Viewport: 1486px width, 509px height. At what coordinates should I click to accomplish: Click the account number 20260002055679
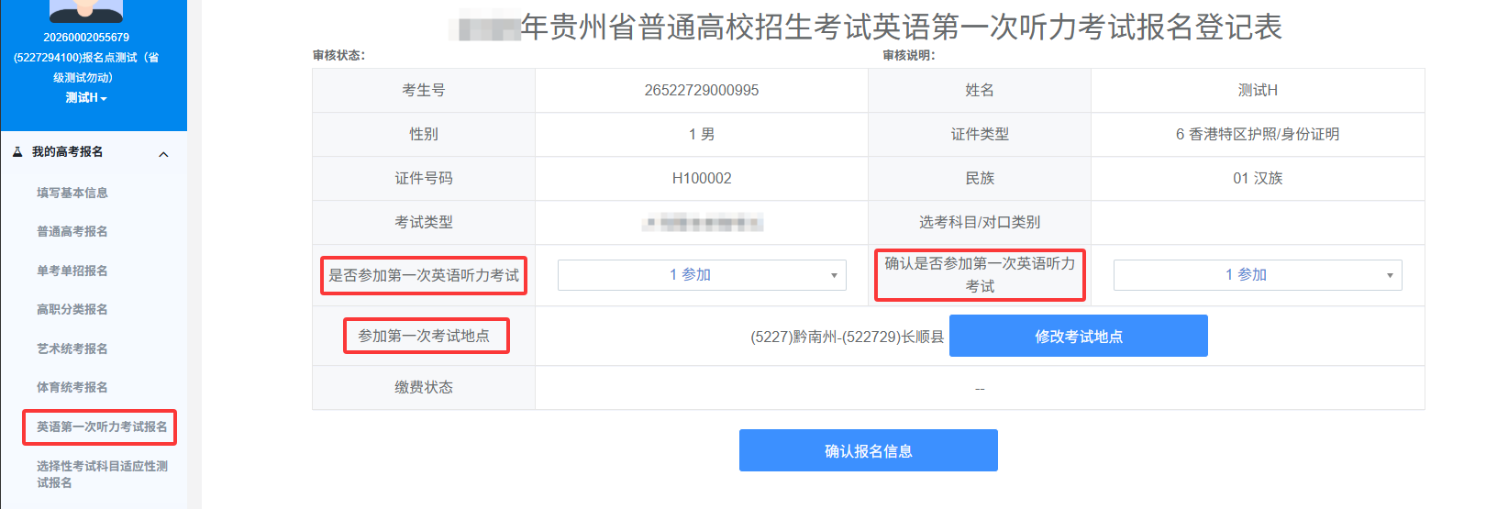coord(86,38)
